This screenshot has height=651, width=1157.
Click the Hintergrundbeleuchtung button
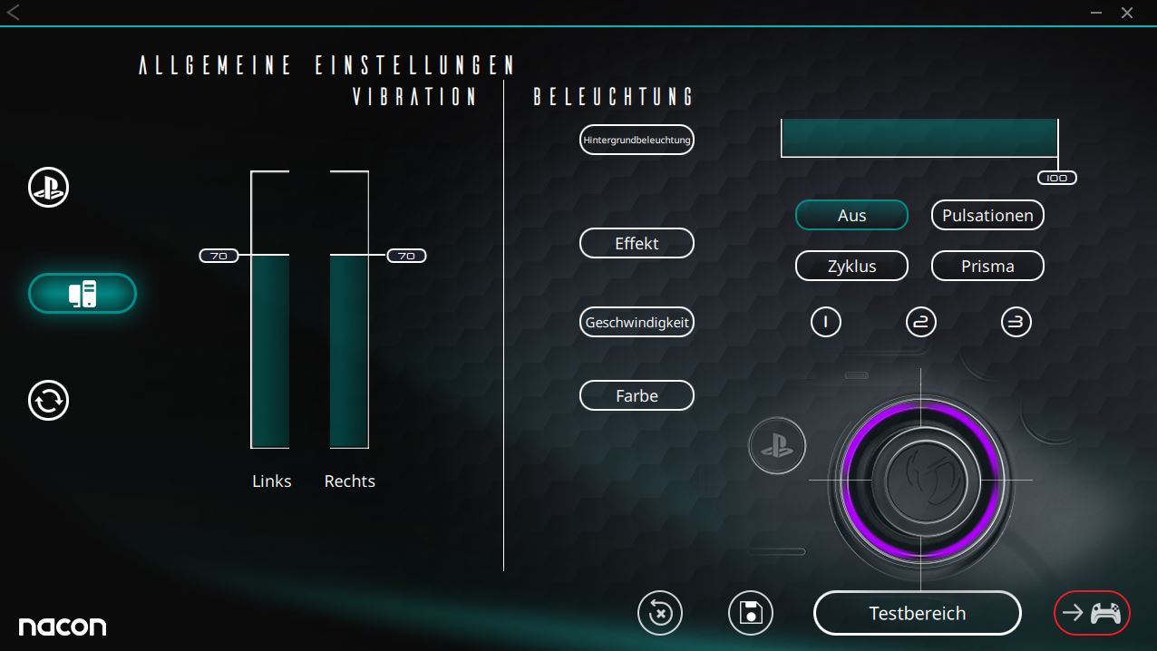click(x=637, y=140)
